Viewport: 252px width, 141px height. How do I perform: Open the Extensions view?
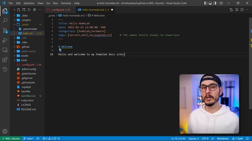pos(5,60)
